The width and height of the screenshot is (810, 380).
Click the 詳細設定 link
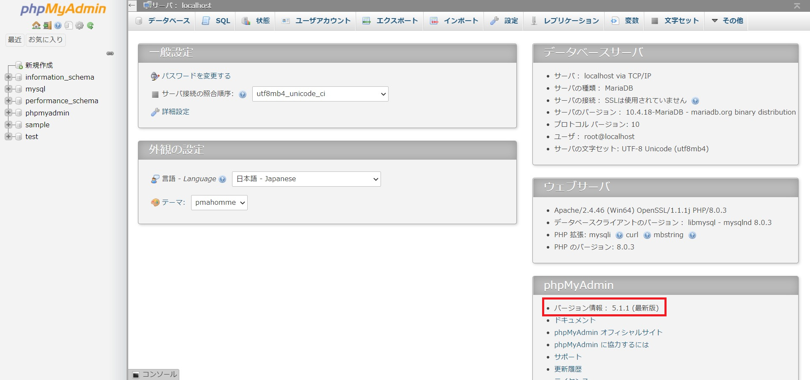[x=175, y=112]
